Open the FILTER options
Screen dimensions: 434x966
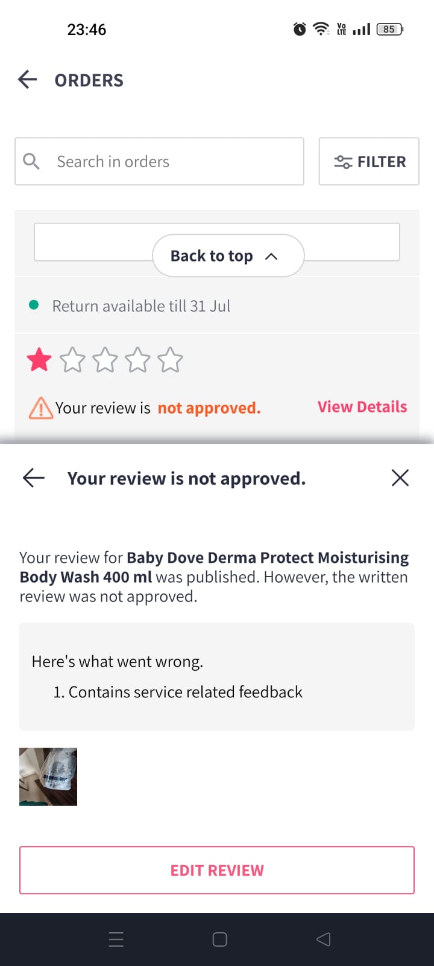[x=369, y=161]
